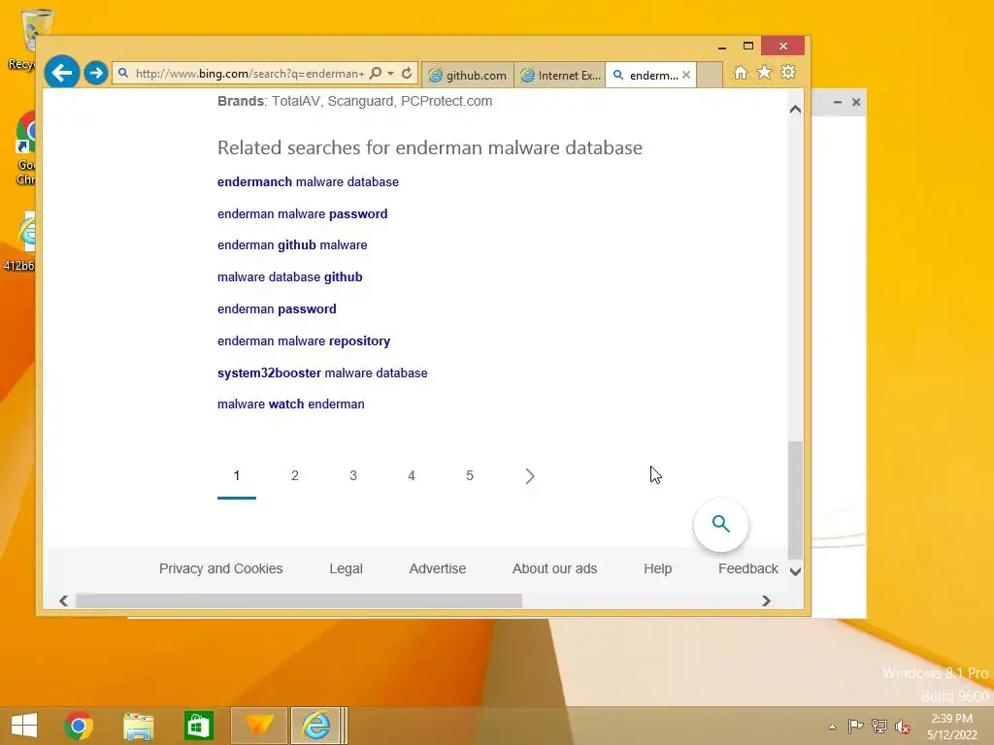Click the vertical scrollbar down arrow

click(796, 571)
